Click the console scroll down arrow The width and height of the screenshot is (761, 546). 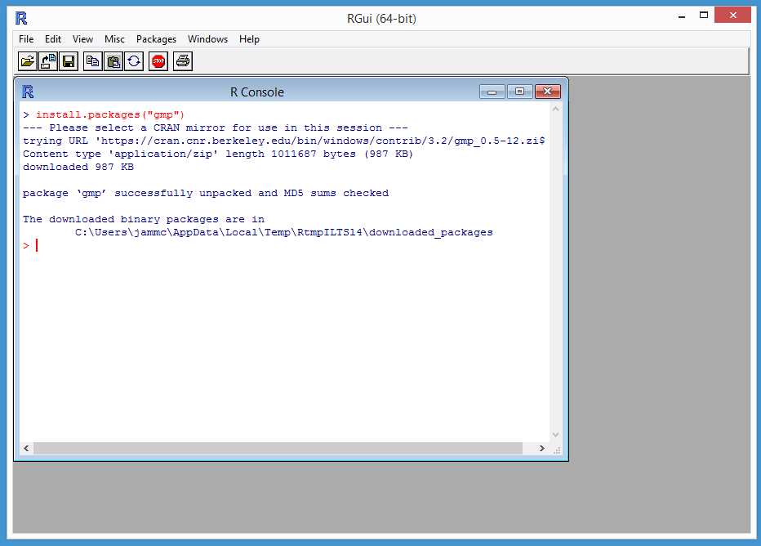pos(556,435)
